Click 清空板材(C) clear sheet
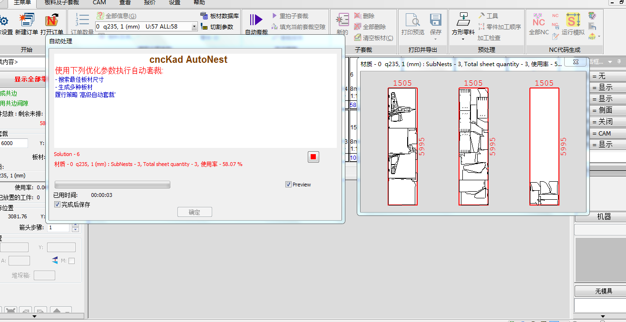 [x=374, y=38]
